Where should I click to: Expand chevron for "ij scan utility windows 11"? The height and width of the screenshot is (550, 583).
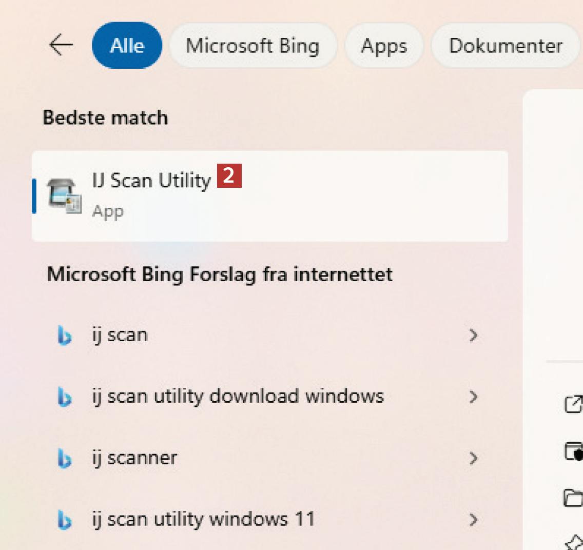[x=473, y=520]
